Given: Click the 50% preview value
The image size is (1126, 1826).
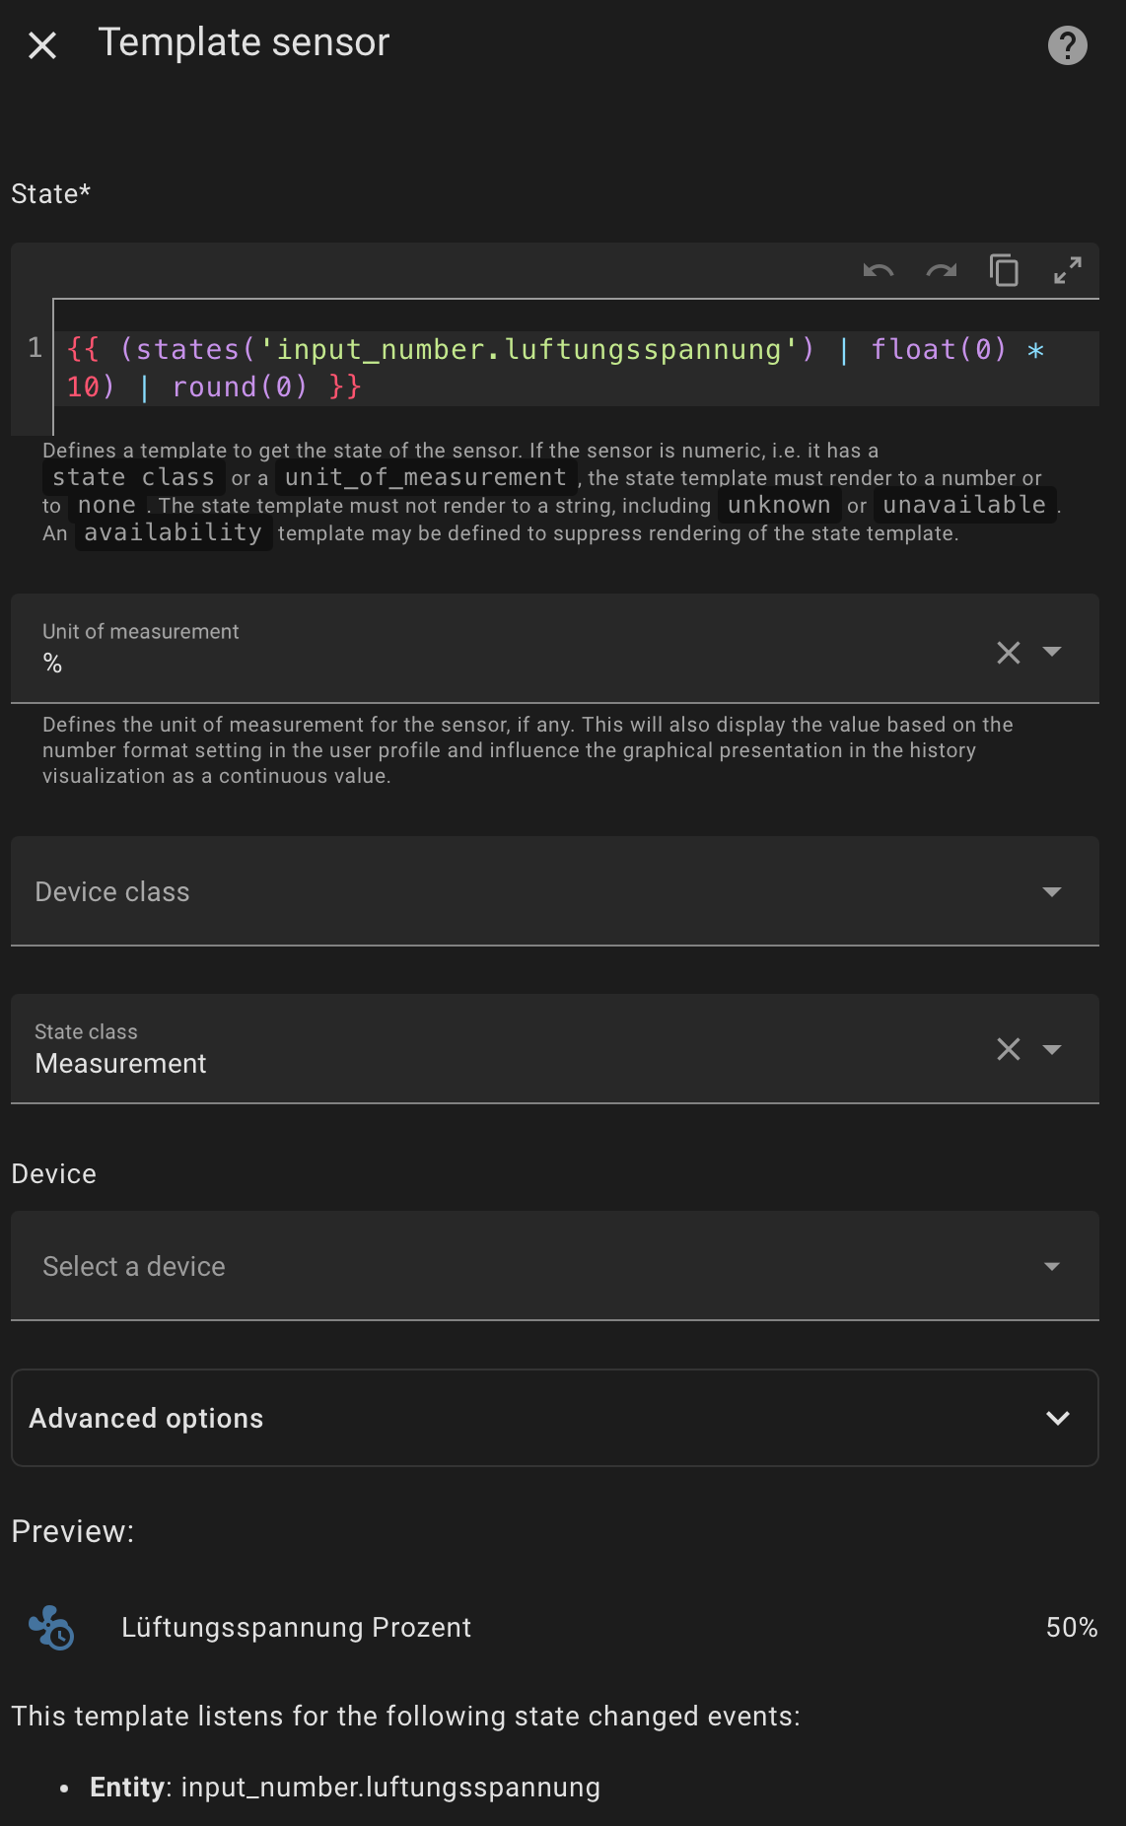Looking at the screenshot, I should click(1072, 1627).
